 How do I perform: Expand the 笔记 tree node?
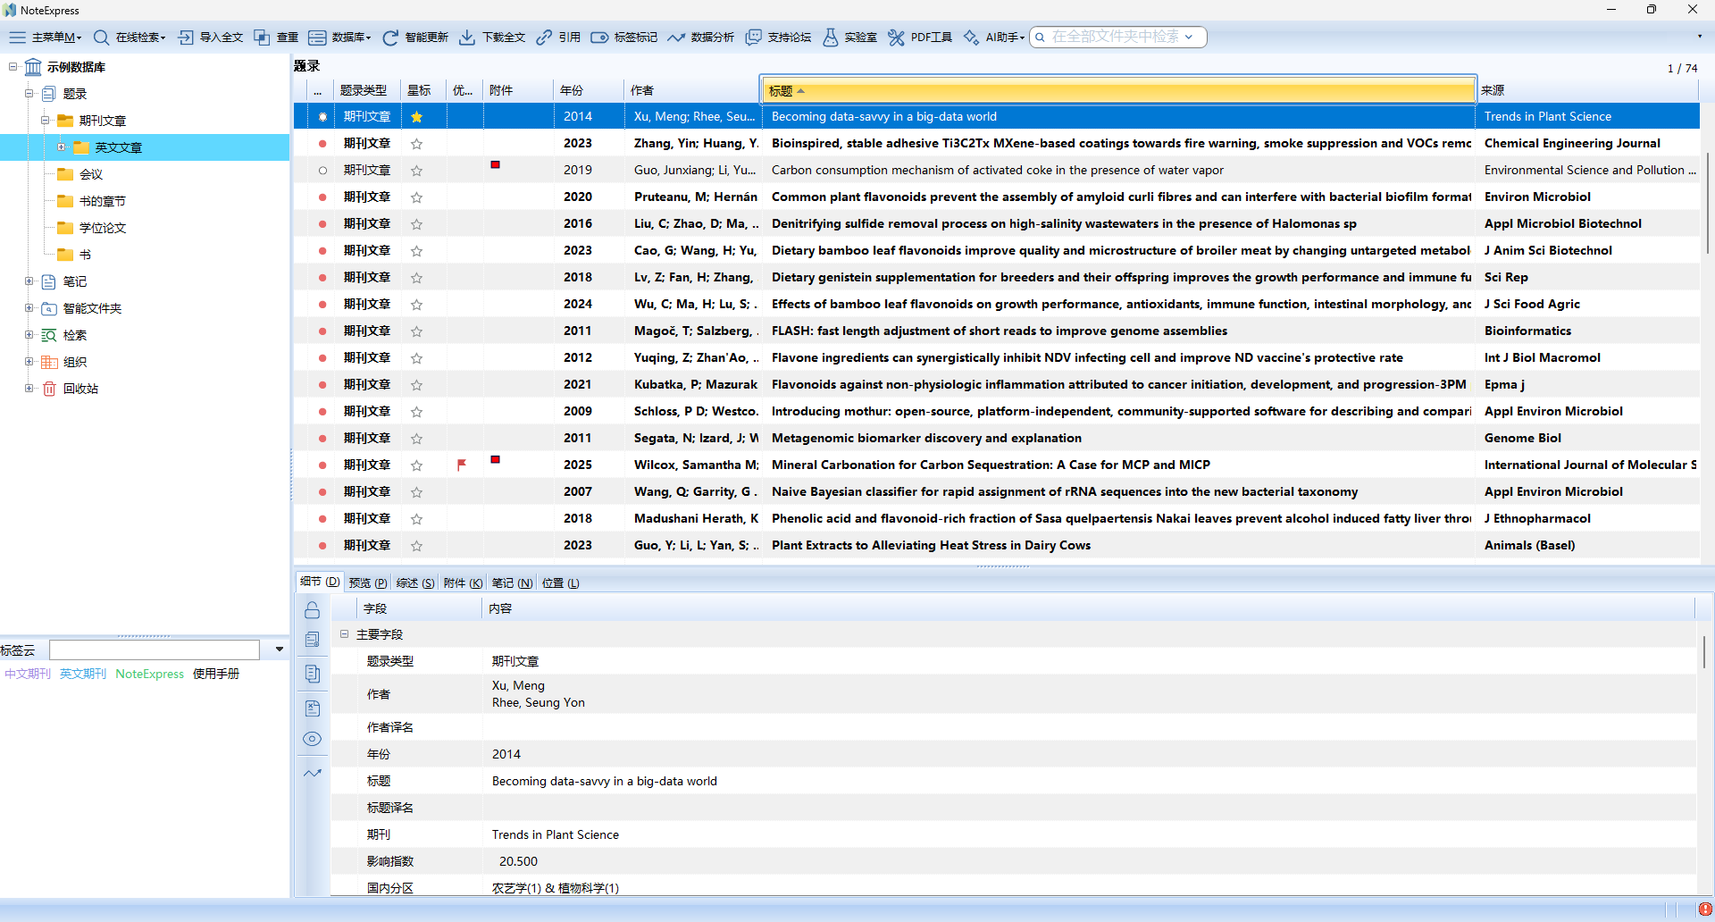(x=29, y=281)
